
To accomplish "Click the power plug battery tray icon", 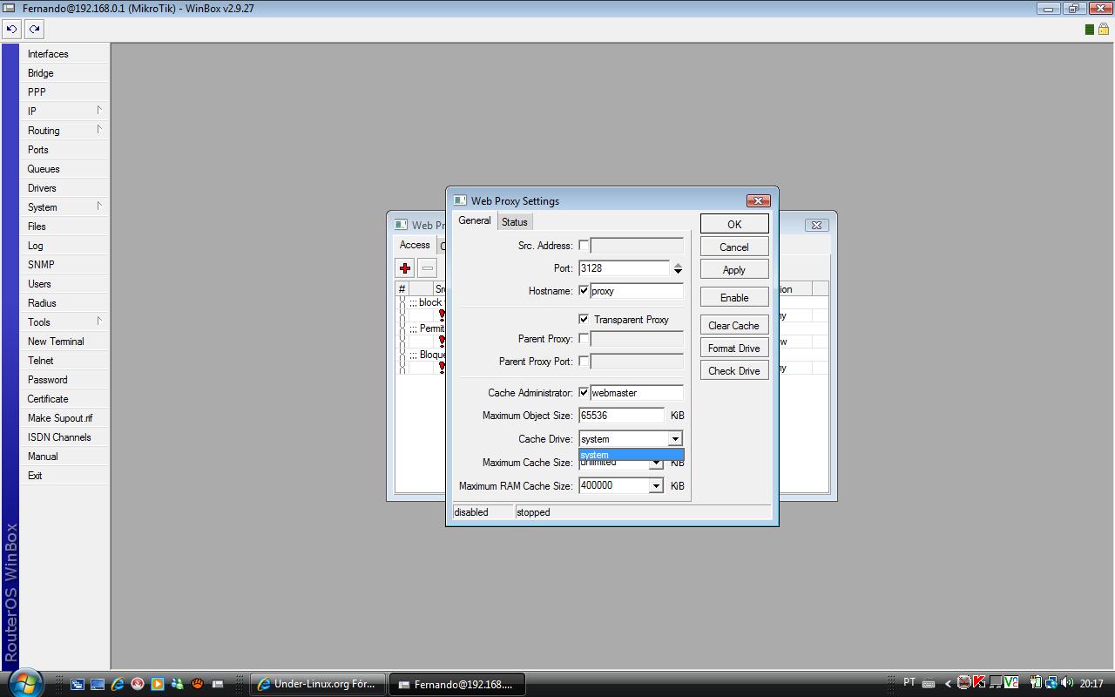I will [x=1036, y=683].
